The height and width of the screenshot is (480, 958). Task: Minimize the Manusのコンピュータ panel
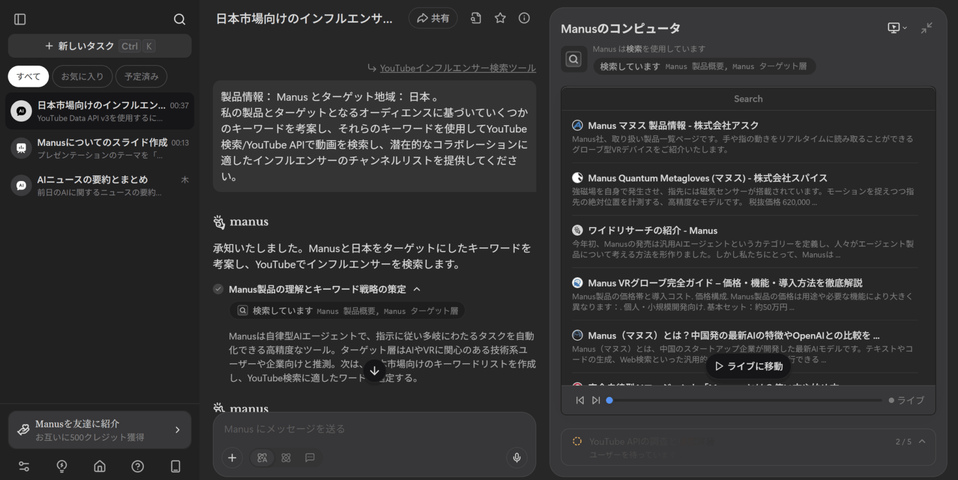tap(927, 28)
